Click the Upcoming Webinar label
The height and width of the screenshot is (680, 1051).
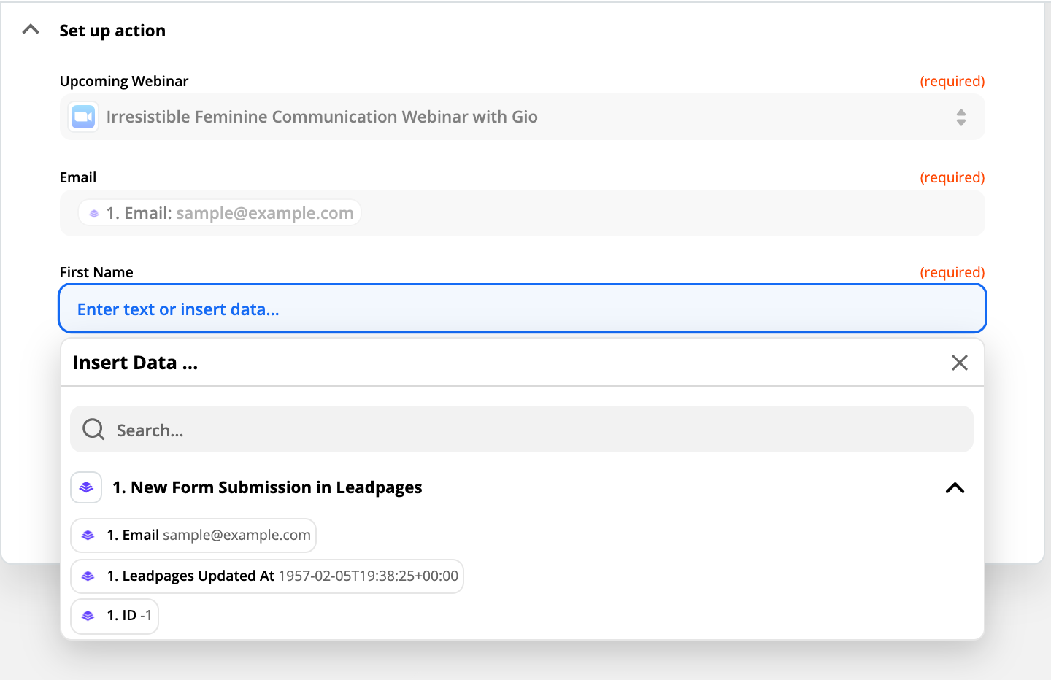(124, 81)
